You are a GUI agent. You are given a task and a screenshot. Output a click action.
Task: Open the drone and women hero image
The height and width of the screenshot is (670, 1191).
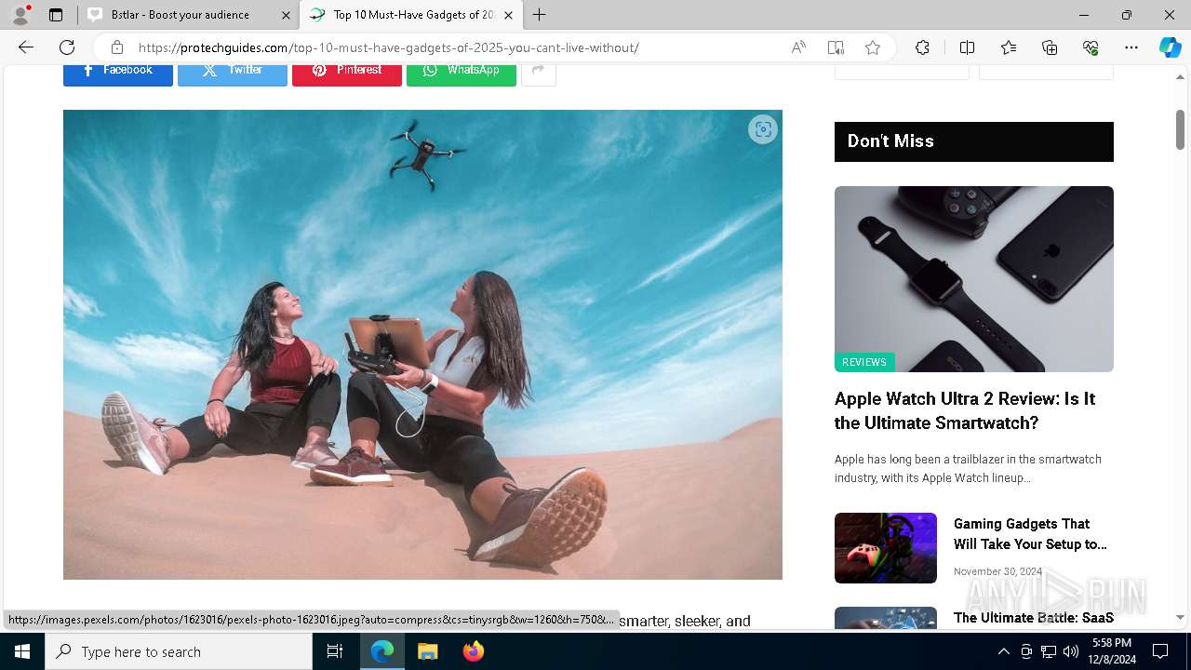click(422, 344)
